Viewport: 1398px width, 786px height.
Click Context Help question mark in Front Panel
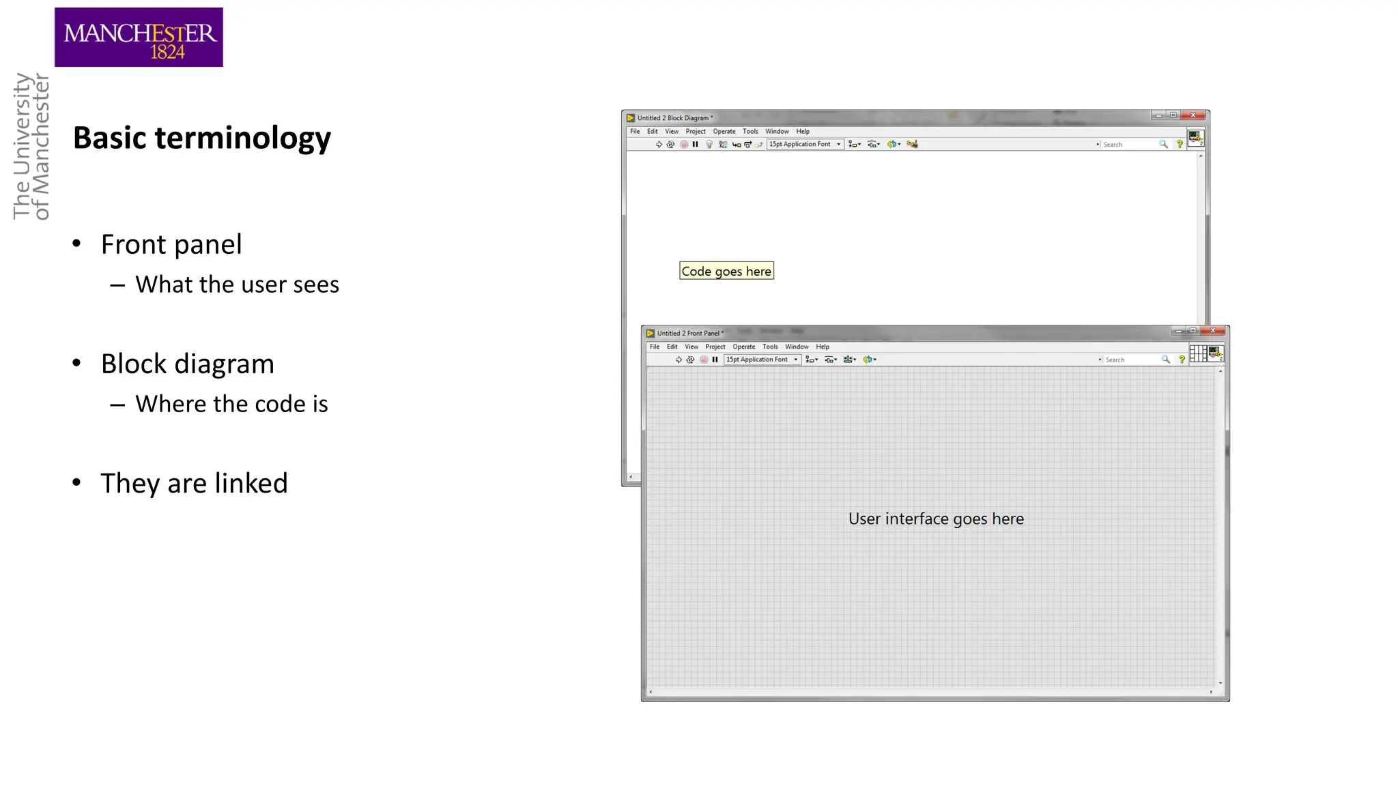1182,360
